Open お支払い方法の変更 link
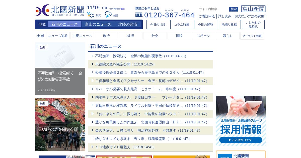 click(249, 16)
